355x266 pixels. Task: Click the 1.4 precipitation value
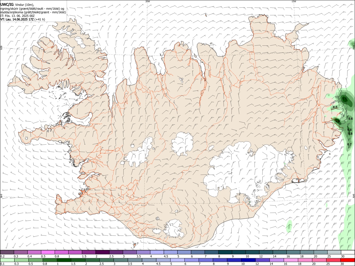[x=338, y=121]
